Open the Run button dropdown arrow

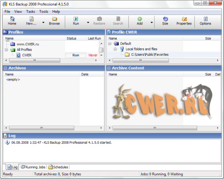coord(88,22)
